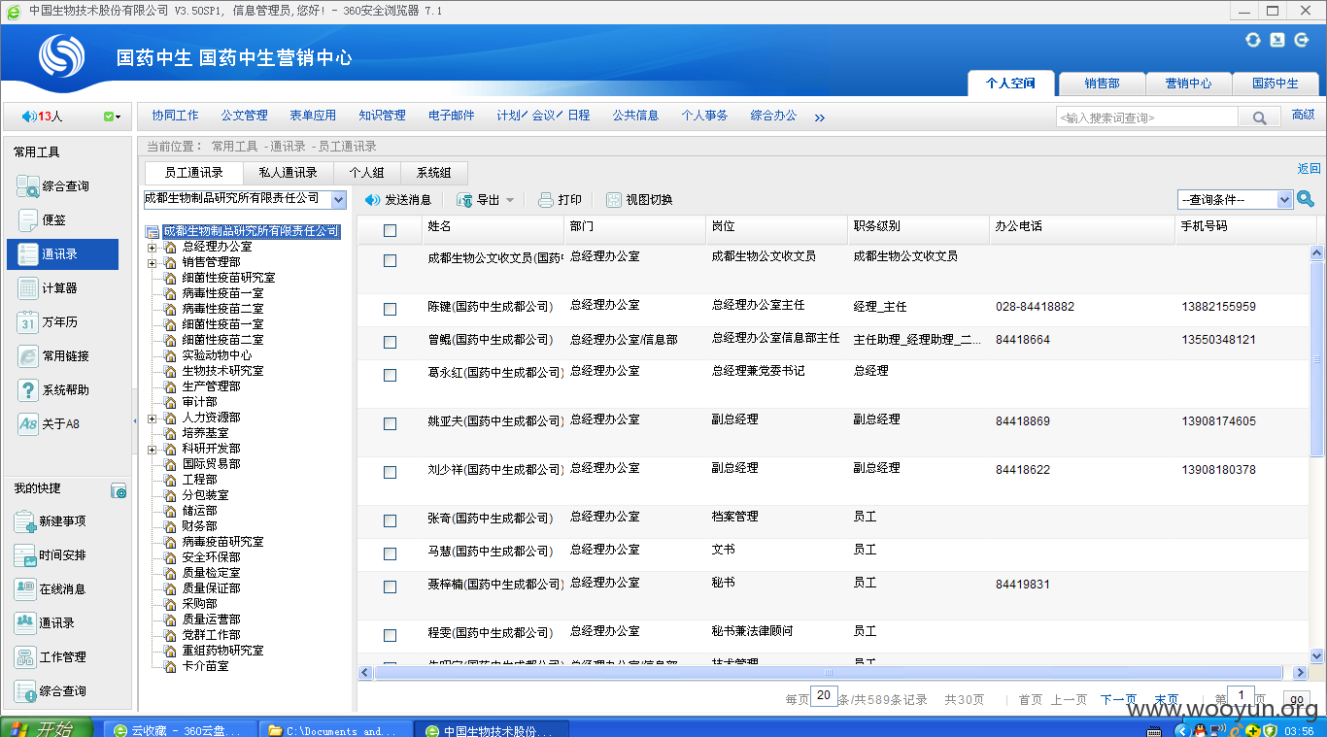The image size is (1327, 737).
Task: Open the 计算器 tool
Action: [49, 288]
